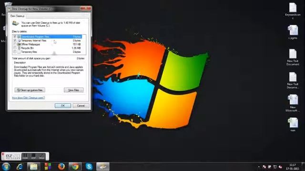This screenshot has width=305, height=171.
Task: Close the Disk Cleanup dialog
Action: coord(86,9)
